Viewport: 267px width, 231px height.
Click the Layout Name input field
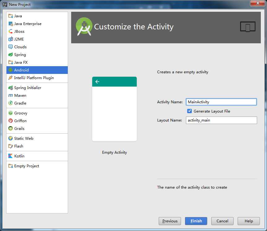pos(221,120)
